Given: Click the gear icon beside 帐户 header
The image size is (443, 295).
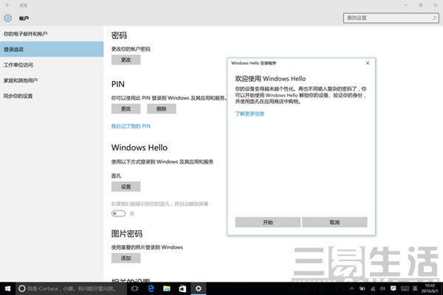Looking at the screenshot, I should click(x=7, y=18).
